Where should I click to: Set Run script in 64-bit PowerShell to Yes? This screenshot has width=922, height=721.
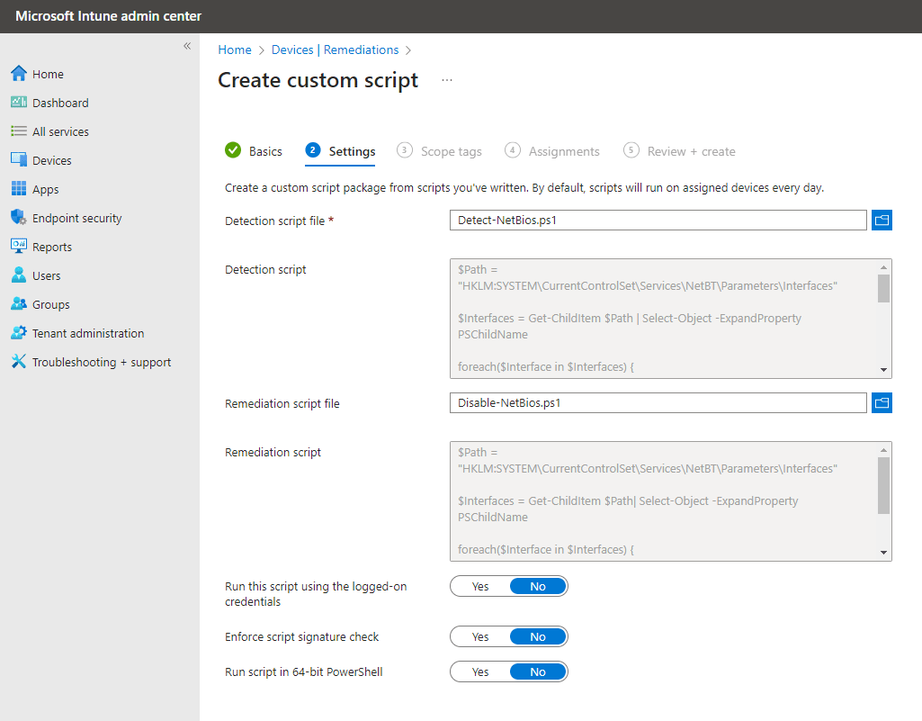tap(480, 672)
